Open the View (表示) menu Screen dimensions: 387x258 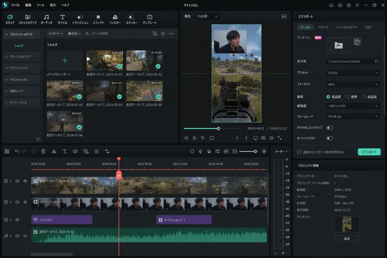coord(53,5)
